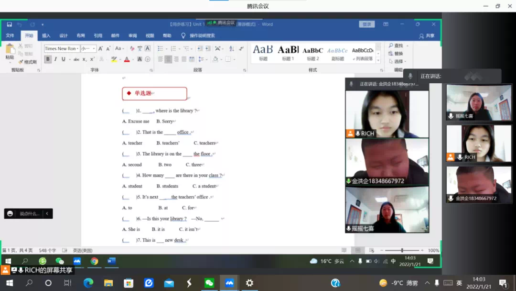516x291 pixels.
Task: Decrease the paragraph indent
Action: [x=200, y=49]
